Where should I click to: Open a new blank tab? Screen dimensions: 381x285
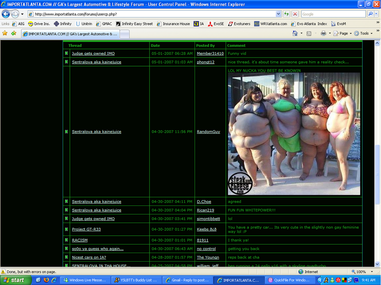point(125,34)
